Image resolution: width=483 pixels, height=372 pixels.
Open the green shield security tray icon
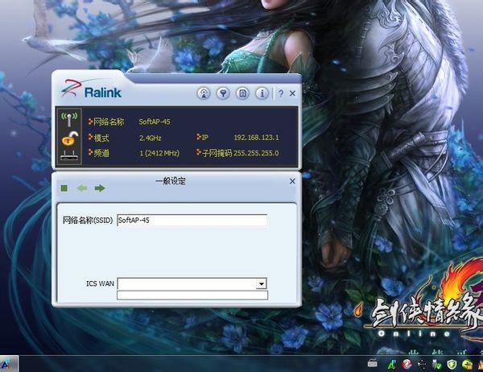[x=452, y=365]
